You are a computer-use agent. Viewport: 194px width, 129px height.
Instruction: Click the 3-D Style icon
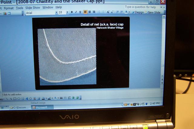coord(77,98)
